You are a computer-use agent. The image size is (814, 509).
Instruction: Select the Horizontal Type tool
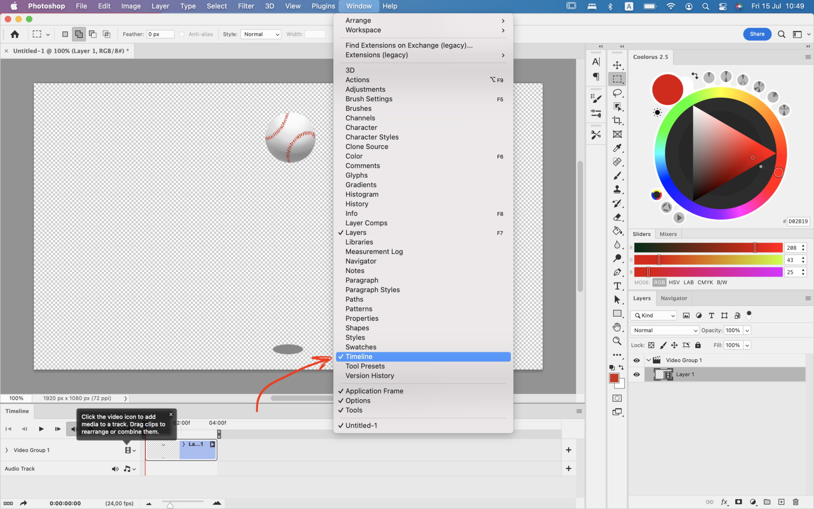[617, 286]
